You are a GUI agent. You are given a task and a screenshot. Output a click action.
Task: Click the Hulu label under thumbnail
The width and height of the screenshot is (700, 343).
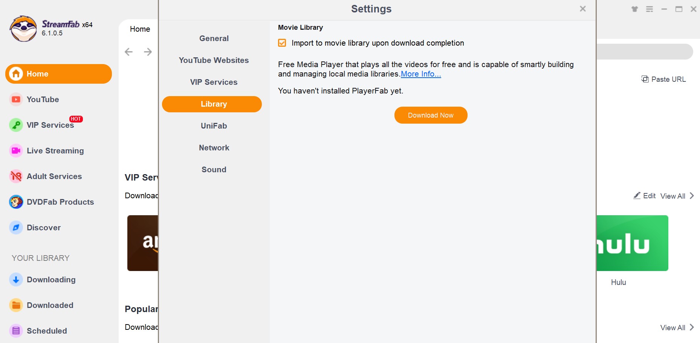(618, 282)
